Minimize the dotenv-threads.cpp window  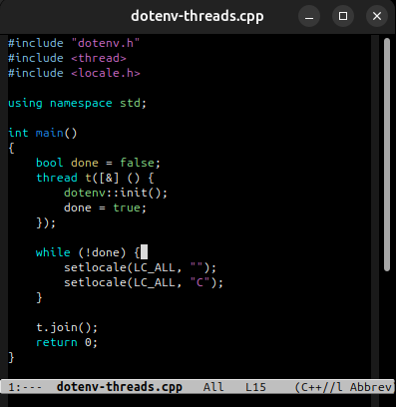(x=309, y=16)
